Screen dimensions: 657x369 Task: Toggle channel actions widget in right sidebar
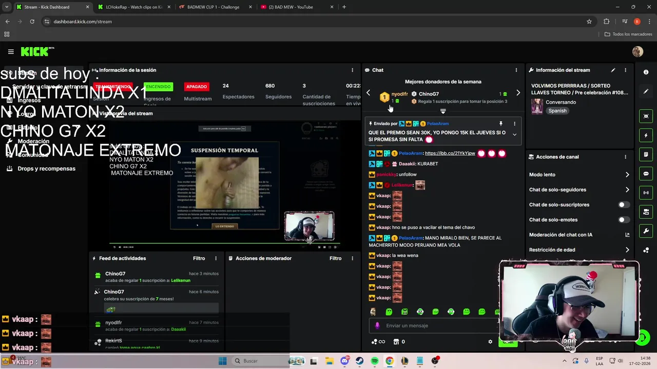pos(646,212)
